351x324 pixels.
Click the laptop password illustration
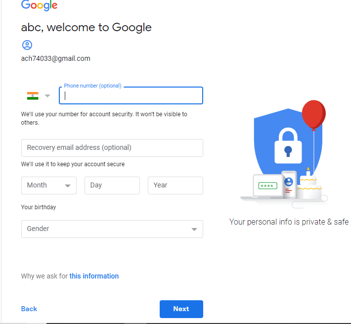pyautogui.click(x=267, y=186)
